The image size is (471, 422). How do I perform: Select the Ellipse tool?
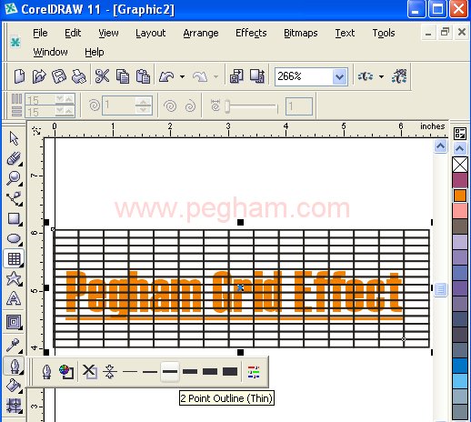14,238
